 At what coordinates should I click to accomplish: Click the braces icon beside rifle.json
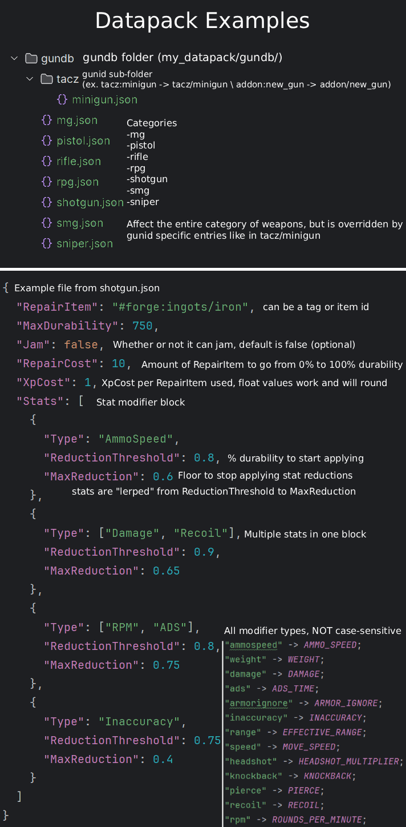47,161
